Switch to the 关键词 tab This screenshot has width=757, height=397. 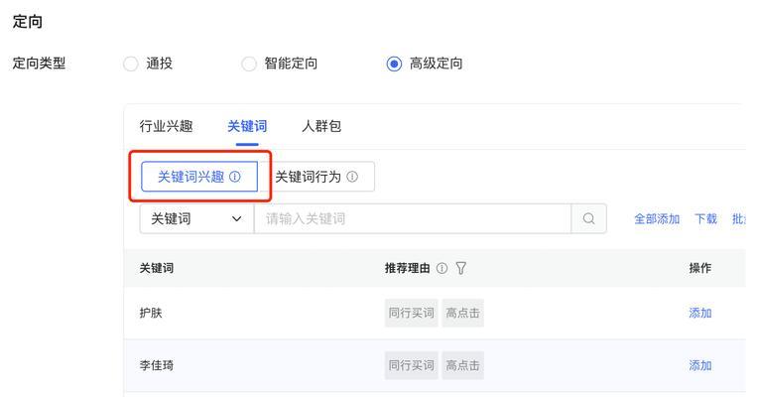[x=247, y=126]
